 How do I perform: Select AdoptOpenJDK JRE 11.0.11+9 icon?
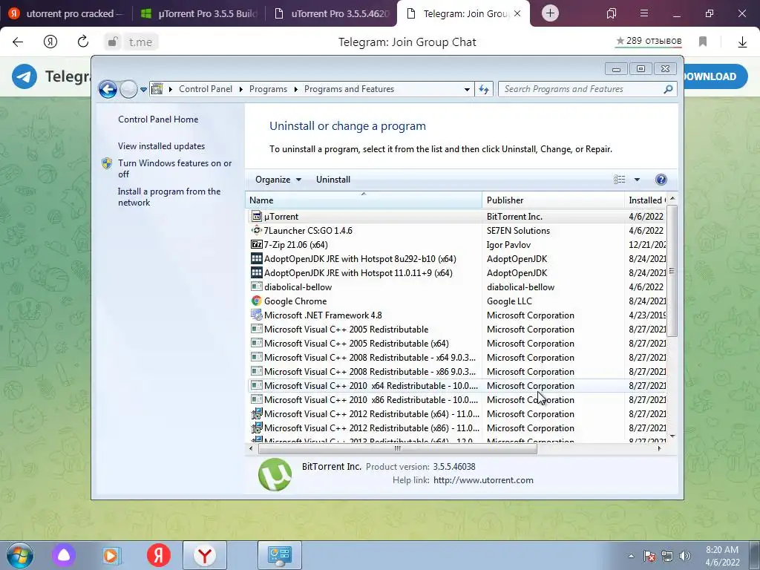point(256,272)
